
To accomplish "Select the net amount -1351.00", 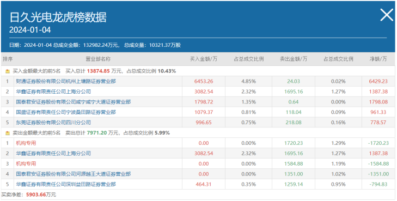I will pyautogui.click(x=378, y=174).
